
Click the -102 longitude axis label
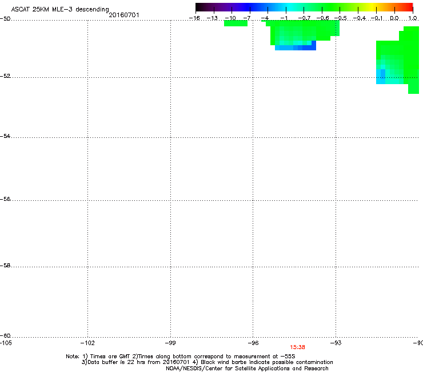[87, 343]
